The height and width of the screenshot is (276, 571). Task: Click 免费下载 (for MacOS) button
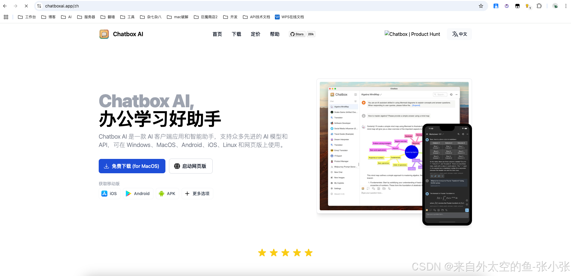pyautogui.click(x=132, y=166)
